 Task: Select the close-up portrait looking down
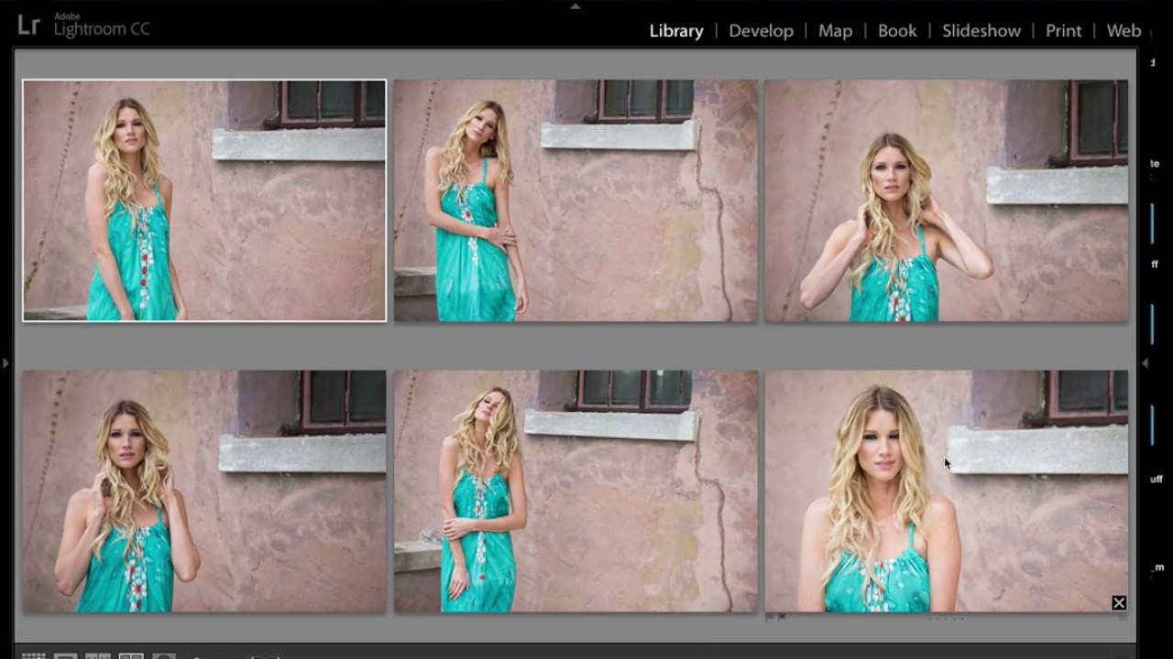[947, 491]
